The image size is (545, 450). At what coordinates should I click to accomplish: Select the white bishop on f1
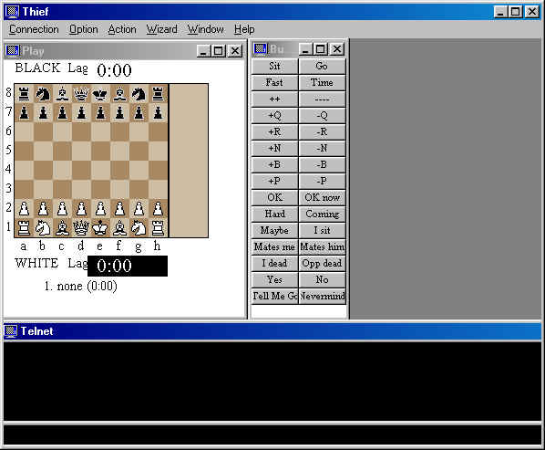pyautogui.click(x=120, y=228)
